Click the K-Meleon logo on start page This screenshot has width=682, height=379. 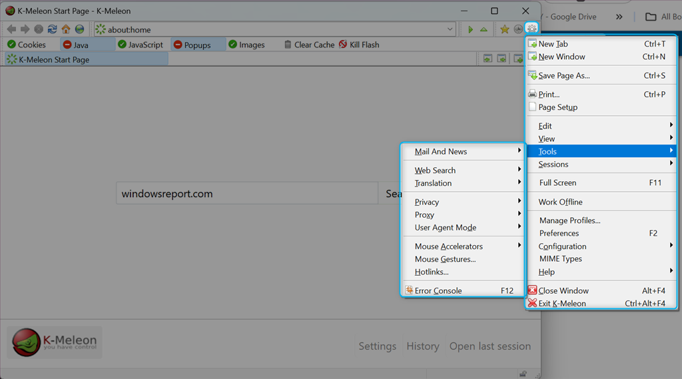[55, 342]
